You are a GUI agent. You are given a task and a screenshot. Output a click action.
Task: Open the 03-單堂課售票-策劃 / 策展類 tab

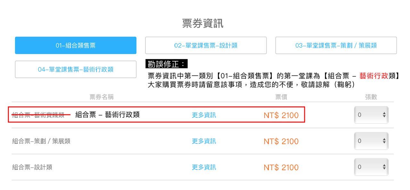336,45
